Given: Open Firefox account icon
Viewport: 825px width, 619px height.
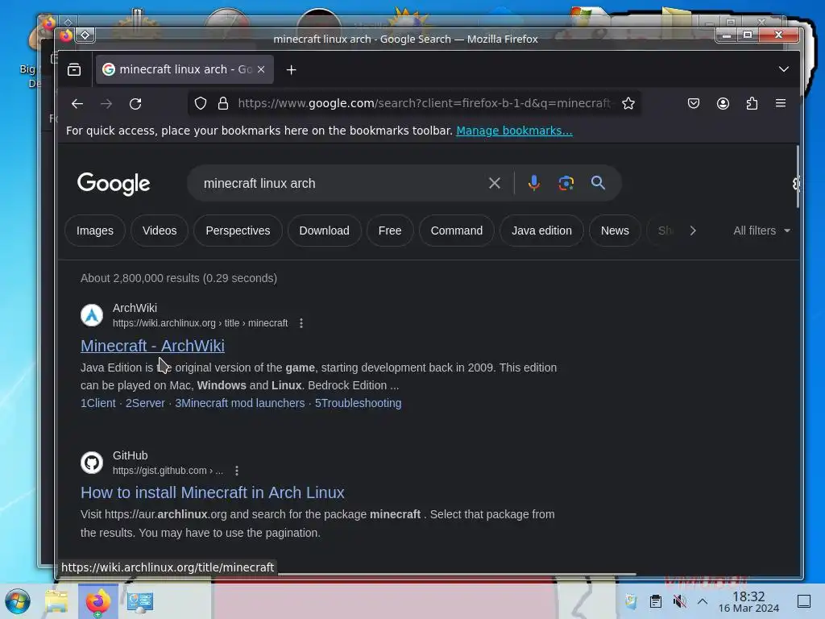Looking at the screenshot, I should pos(723,104).
